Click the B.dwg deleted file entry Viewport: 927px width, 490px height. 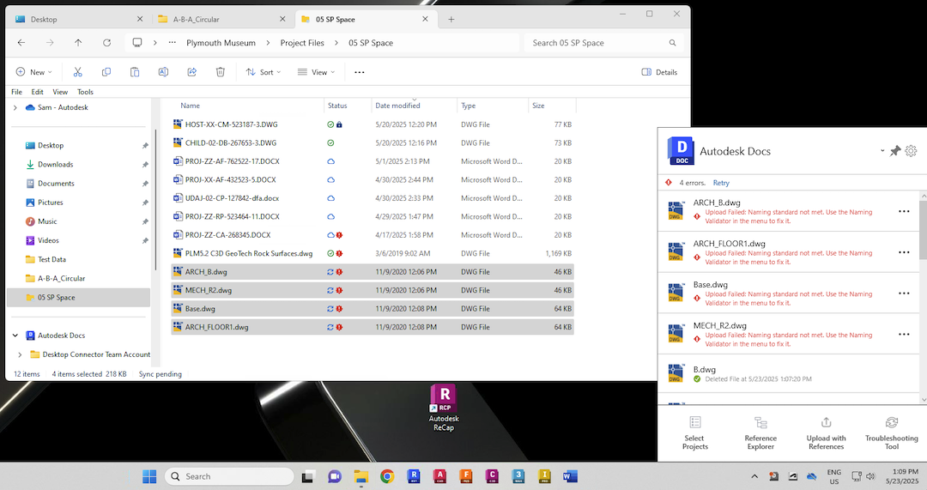pos(789,374)
